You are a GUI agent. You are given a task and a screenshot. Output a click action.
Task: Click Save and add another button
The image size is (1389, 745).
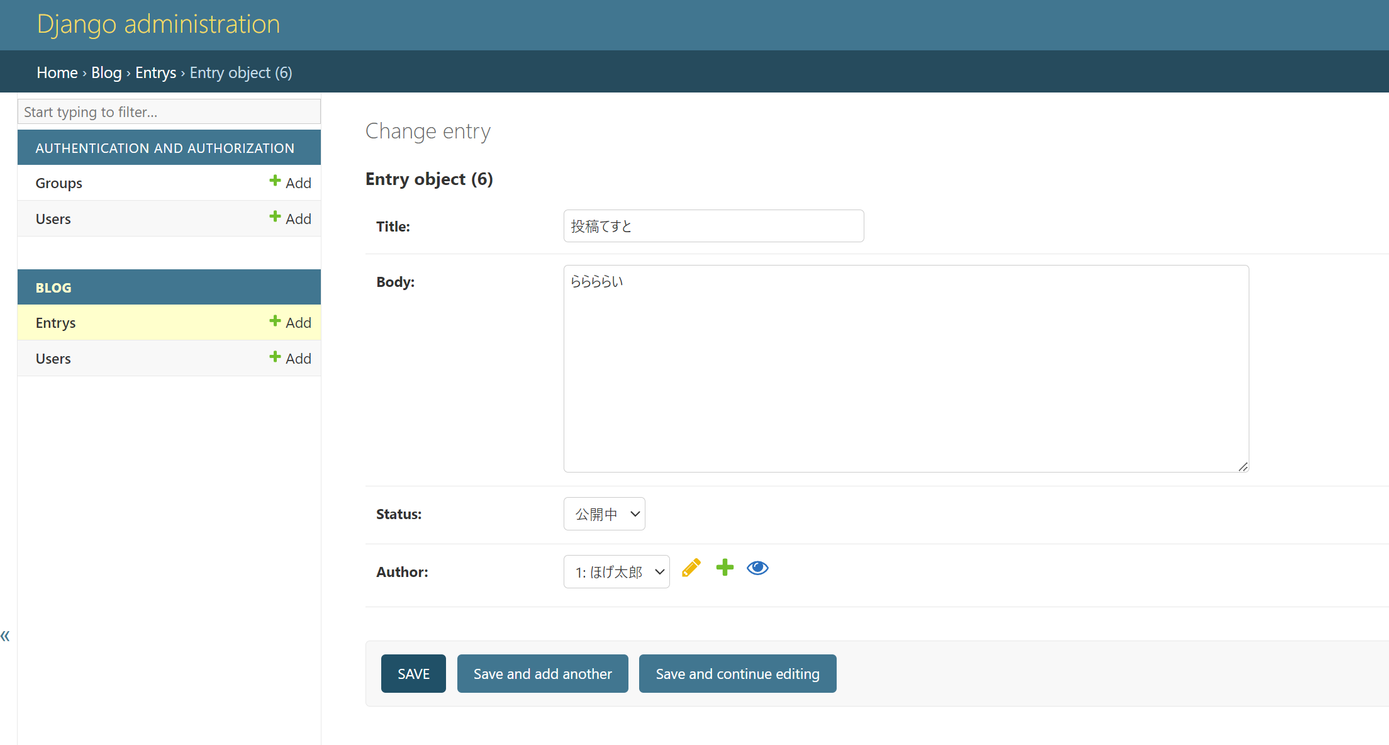(x=543, y=673)
